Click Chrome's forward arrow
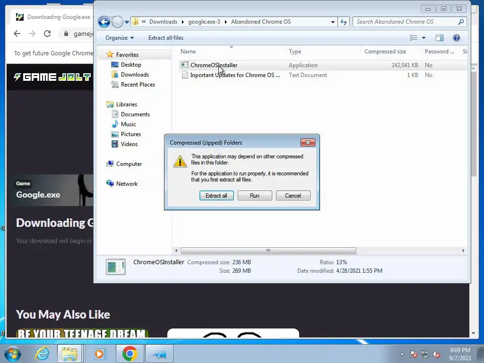Image resolution: width=484 pixels, height=363 pixels. (x=32, y=34)
